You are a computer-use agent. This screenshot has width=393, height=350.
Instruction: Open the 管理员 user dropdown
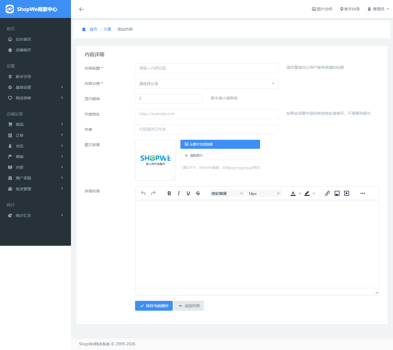(x=378, y=9)
